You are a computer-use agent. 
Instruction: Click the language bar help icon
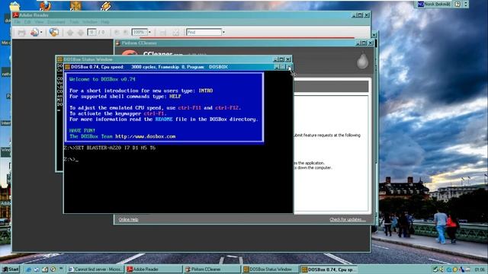[457, 4]
